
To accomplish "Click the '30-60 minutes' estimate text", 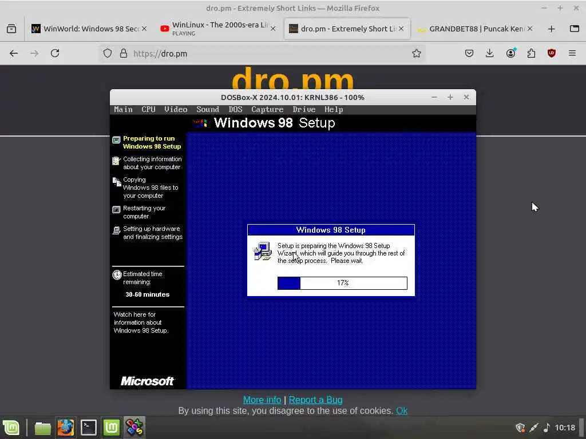I will 147,294.
